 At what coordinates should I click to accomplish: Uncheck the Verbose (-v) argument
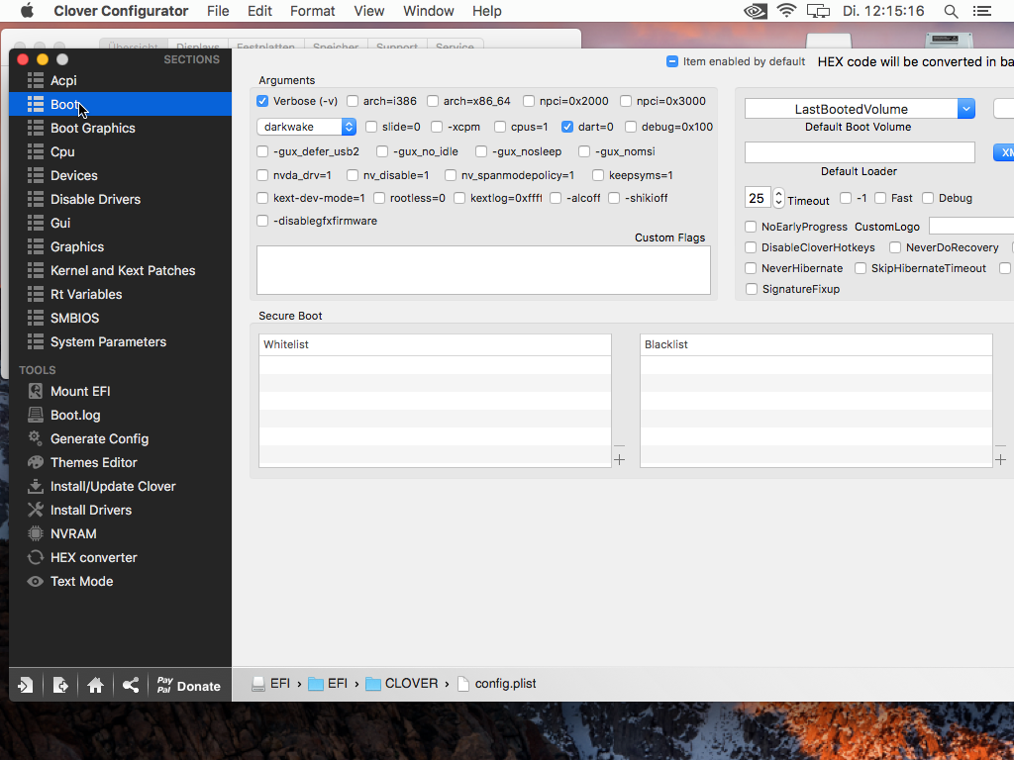pos(262,101)
